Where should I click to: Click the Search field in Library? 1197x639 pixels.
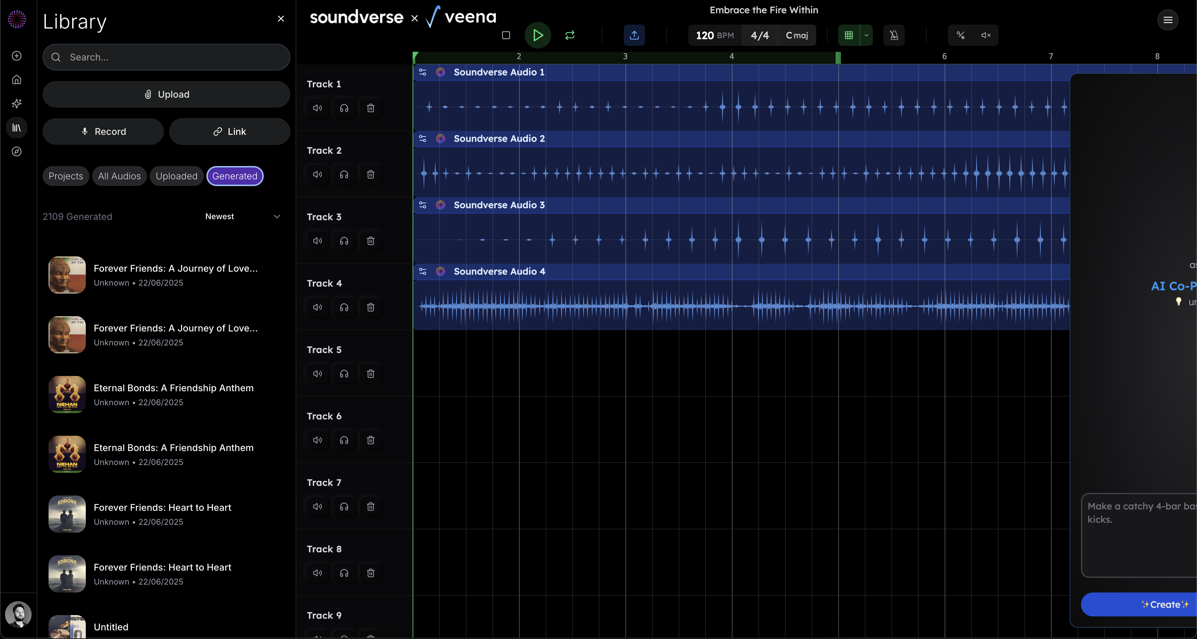[166, 57]
